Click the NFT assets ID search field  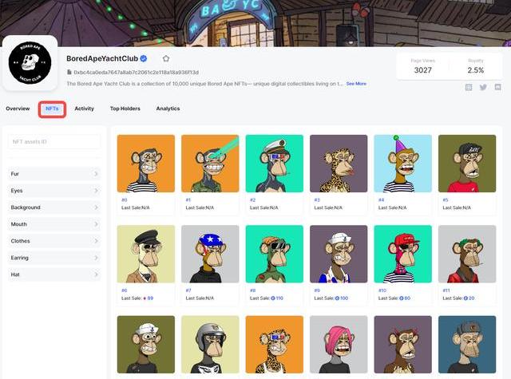tap(54, 142)
